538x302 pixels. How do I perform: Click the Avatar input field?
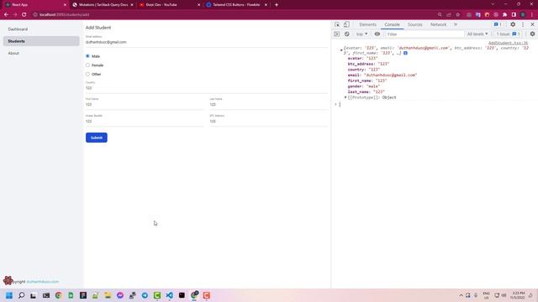point(145,121)
